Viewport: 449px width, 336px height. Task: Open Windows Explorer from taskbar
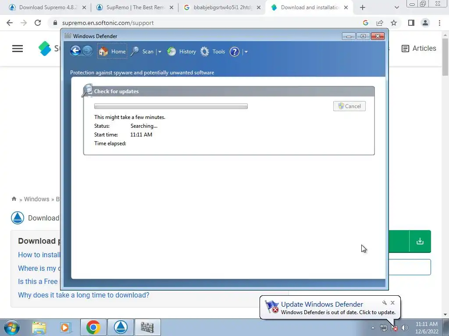[x=39, y=327]
